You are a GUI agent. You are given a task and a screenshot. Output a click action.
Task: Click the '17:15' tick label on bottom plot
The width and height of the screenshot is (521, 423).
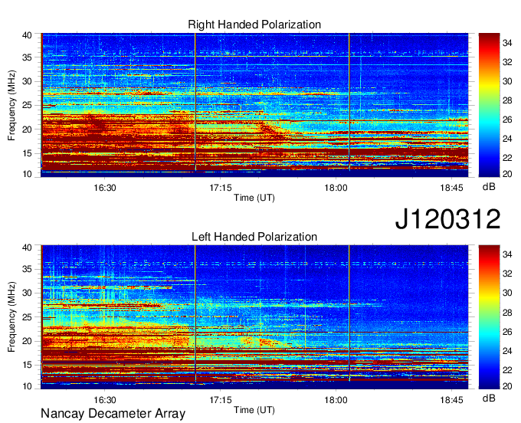pos(221,400)
